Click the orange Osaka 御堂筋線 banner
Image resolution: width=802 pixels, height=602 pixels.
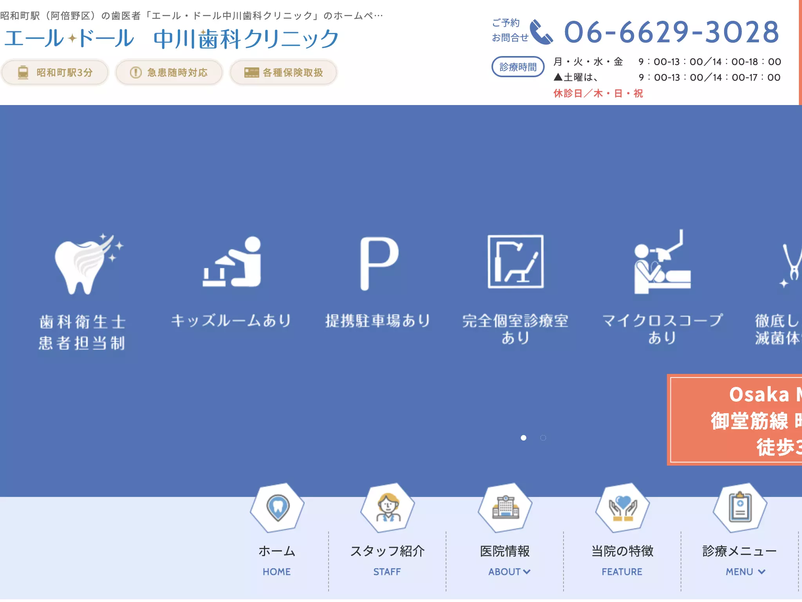click(x=735, y=420)
